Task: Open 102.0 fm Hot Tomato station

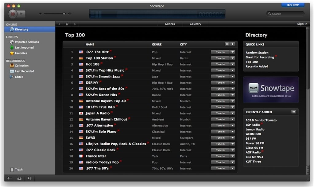Action: [x=261, y=120]
